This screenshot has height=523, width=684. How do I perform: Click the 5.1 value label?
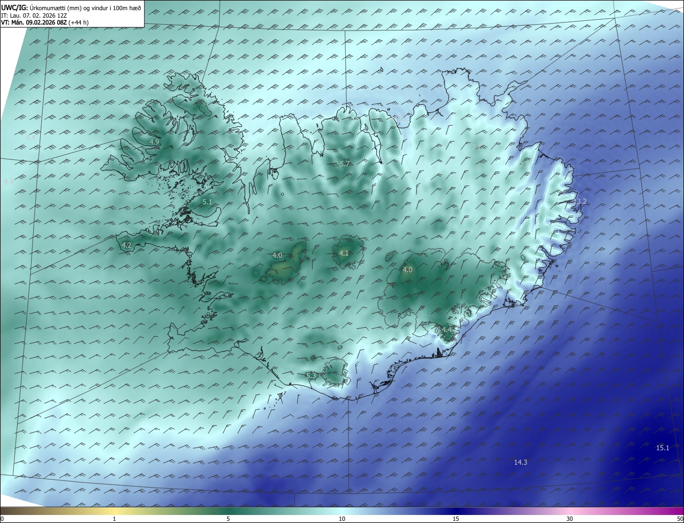(x=208, y=202)
